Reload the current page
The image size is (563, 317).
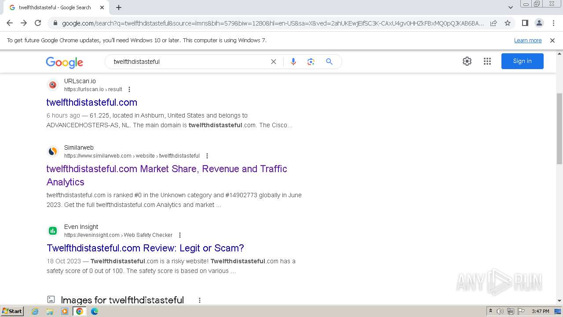click(38, 23)
